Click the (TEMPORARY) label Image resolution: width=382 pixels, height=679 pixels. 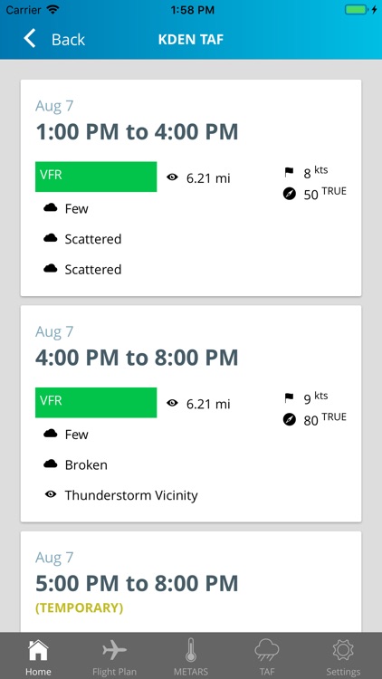tap(80, 608)
